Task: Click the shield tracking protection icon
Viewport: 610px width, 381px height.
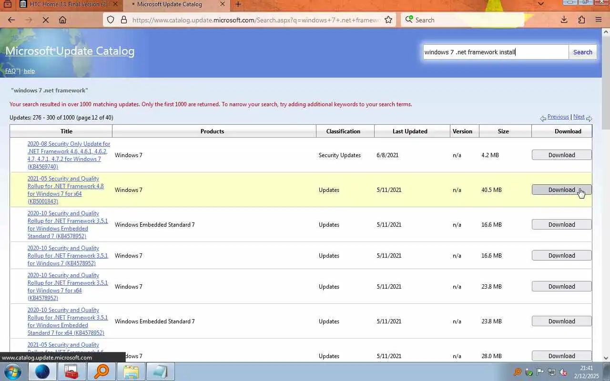Action: tap(111, 20)
